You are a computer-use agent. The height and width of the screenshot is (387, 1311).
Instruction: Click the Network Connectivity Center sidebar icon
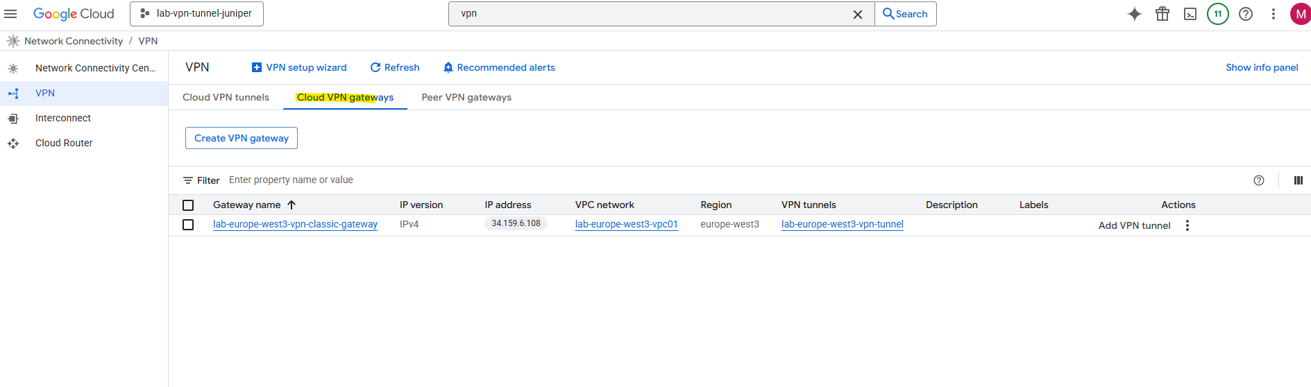(x=13, y=68)
